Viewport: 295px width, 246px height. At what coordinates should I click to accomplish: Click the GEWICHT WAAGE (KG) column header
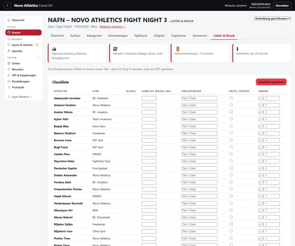pos(157,91)
